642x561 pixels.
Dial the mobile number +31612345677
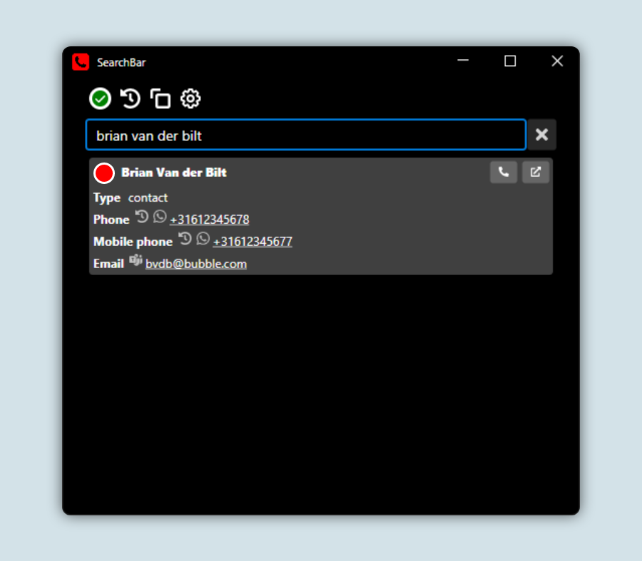coord(253,242)
